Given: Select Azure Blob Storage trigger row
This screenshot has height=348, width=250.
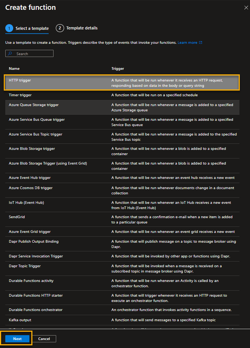Looking at the screenshot, I should [122, 151].
